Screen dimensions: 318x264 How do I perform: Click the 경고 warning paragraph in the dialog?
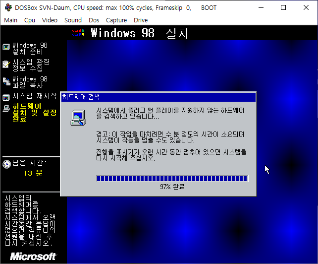tap(170, 137)
